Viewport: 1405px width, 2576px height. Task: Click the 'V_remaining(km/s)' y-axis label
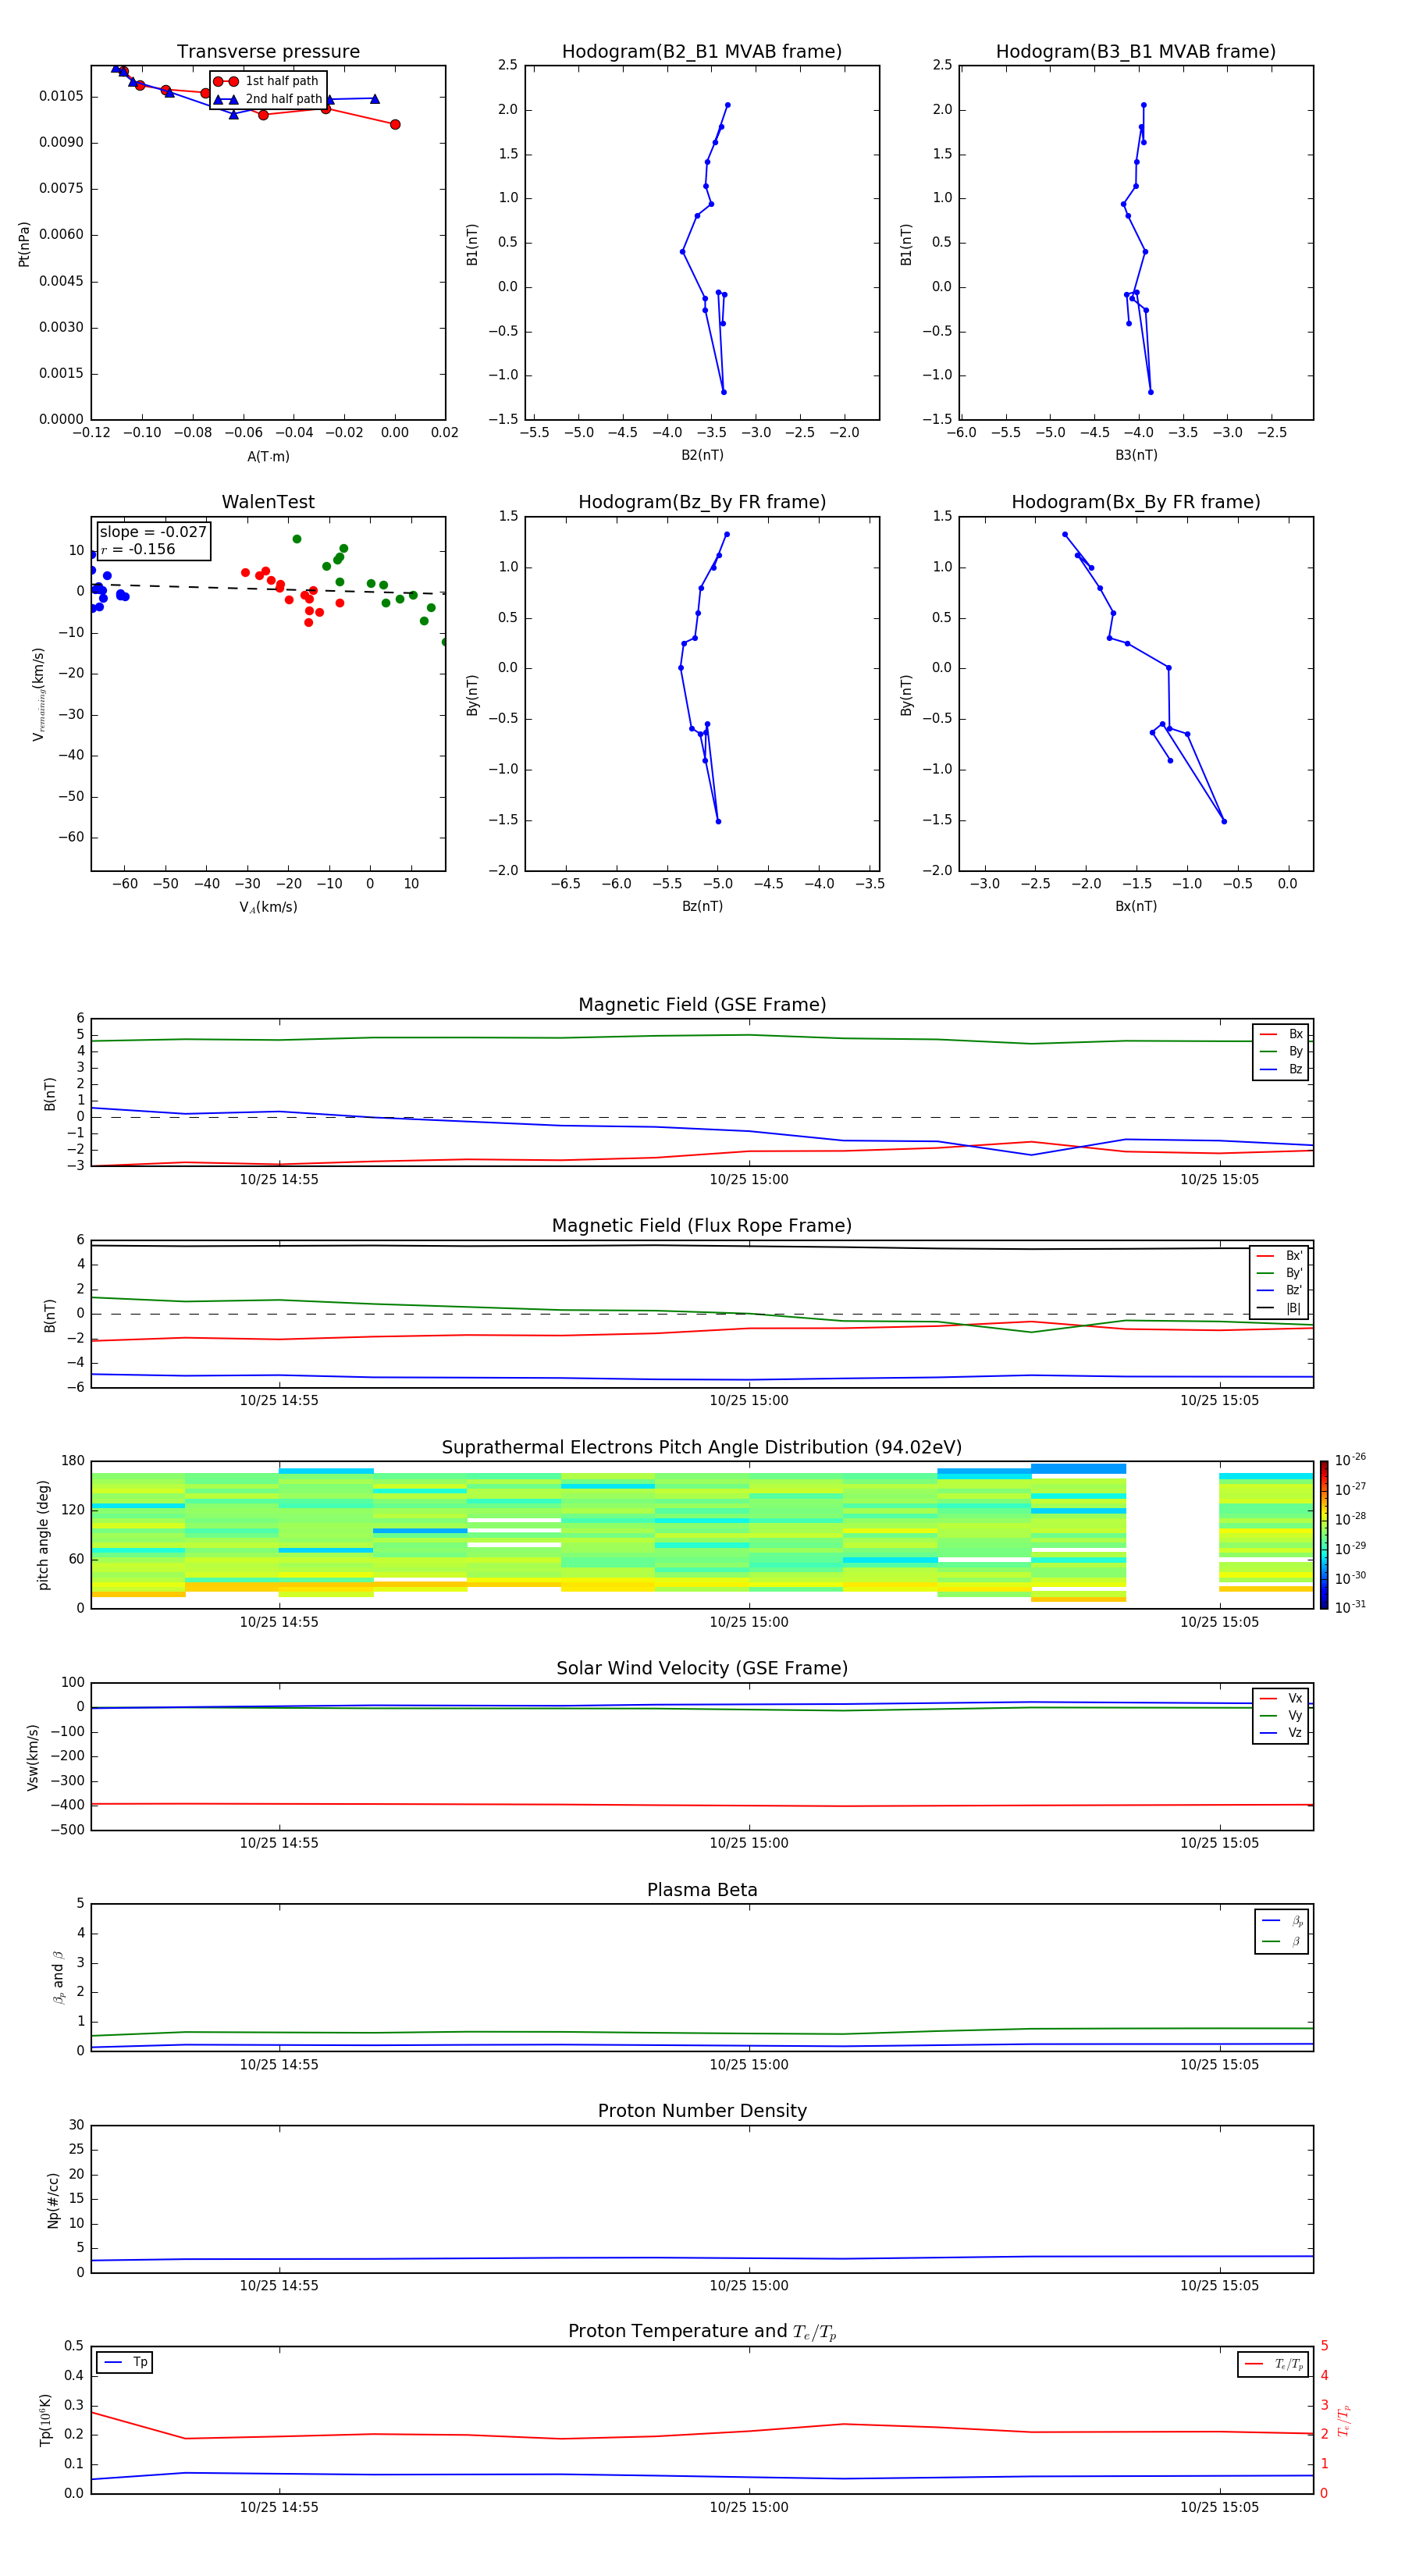coord(38,694)
